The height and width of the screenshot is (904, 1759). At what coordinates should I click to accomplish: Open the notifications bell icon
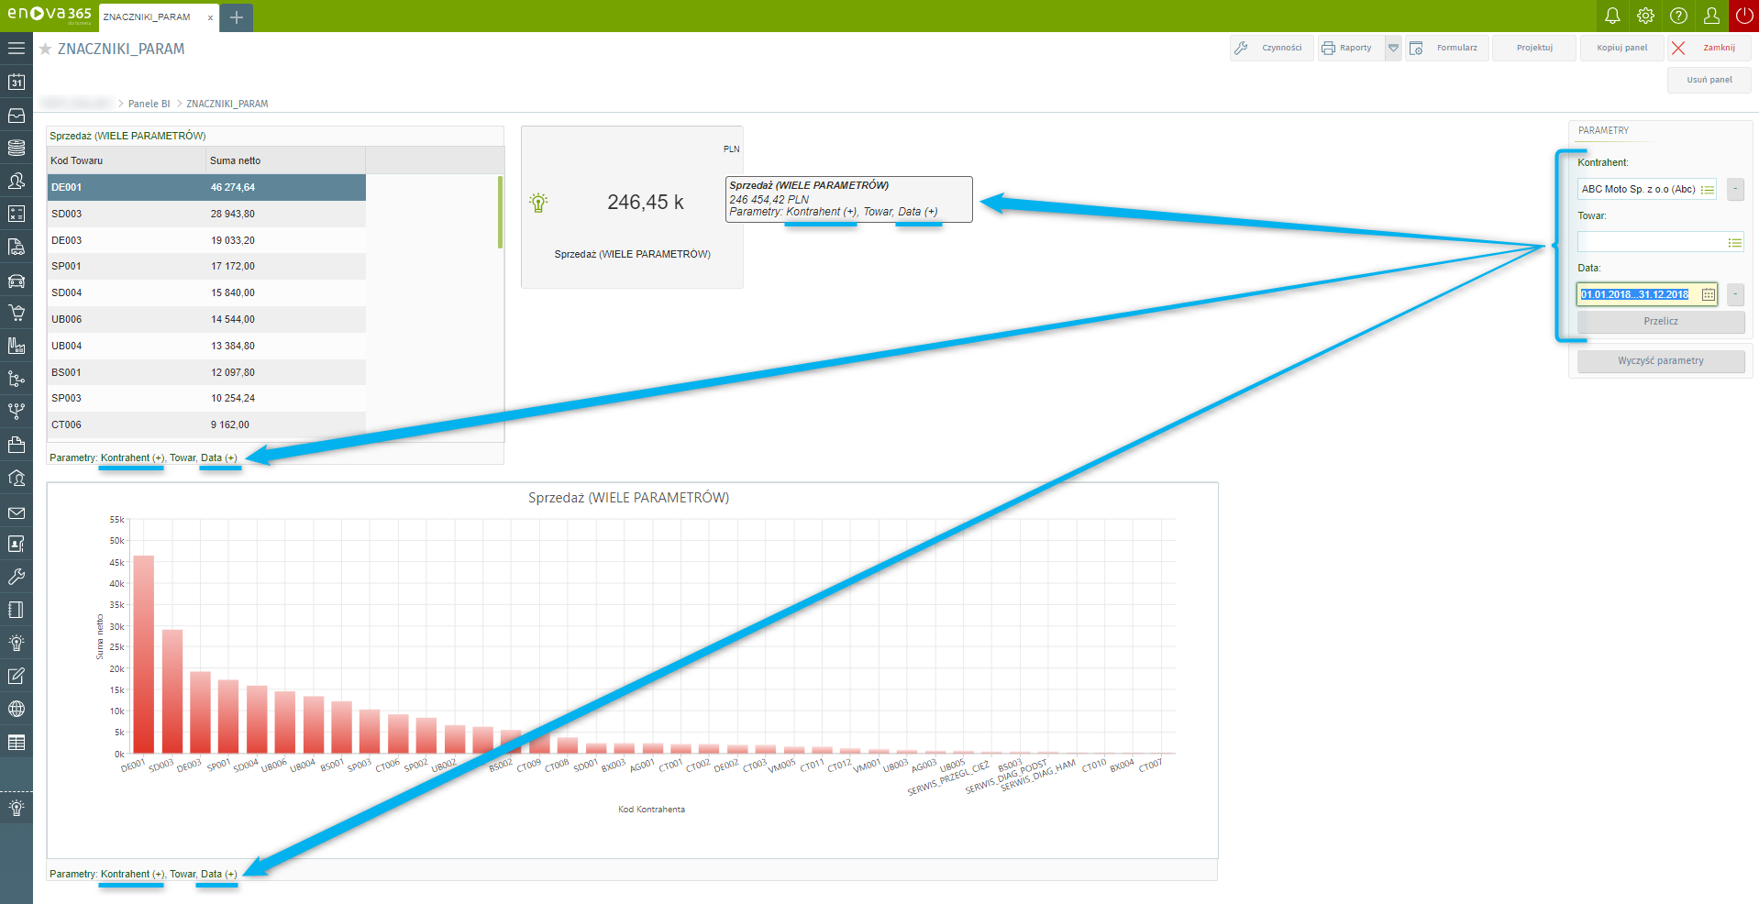1612,16
